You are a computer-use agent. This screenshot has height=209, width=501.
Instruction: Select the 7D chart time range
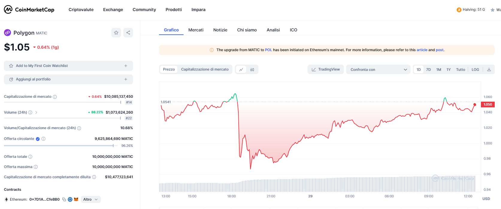429,70
